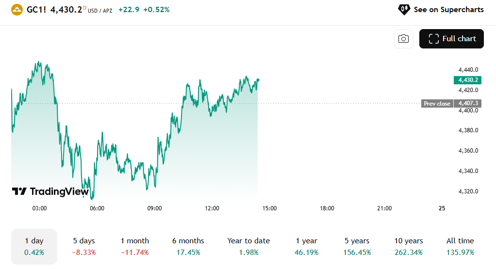This screenshot has width=496, height=269.
Task: Show the 1 month performance range
Action: [x=135, y=246]
